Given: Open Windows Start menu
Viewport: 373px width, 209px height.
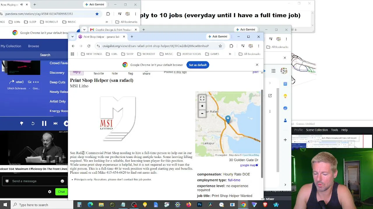Looking at the screenshot, I should 5,205.
